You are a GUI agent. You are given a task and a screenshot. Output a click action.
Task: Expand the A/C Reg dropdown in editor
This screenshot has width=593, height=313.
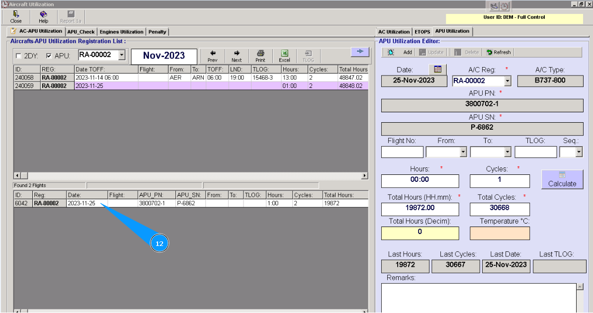507,81
